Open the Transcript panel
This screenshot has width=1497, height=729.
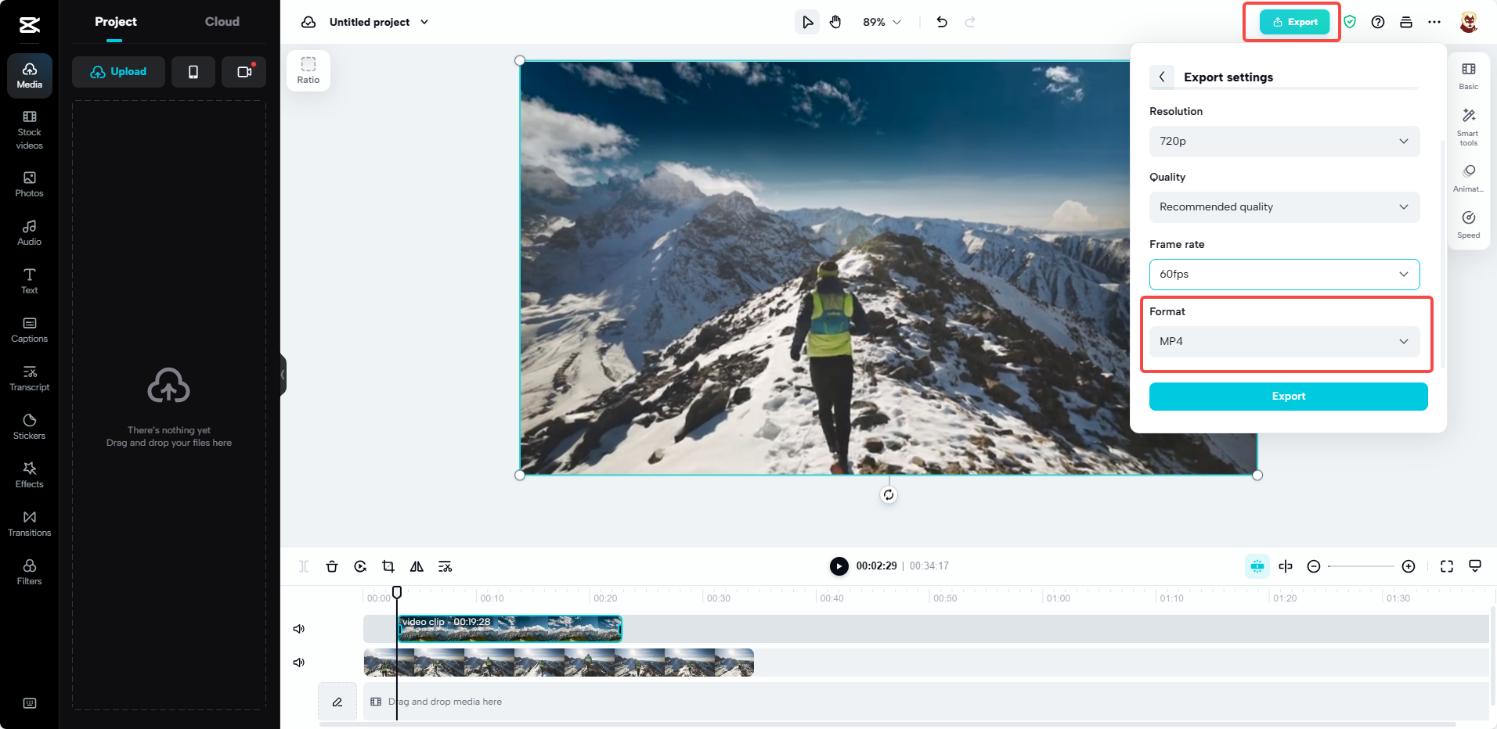(x=30, y=379)
